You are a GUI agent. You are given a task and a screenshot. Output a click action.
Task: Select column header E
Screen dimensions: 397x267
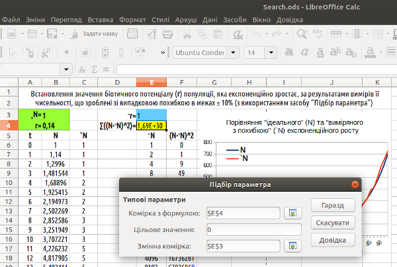[152, 83]
